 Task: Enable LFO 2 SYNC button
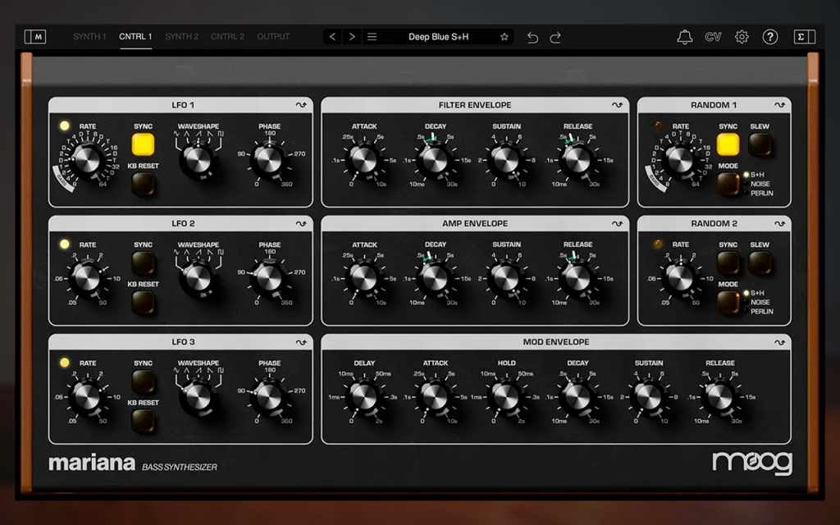(143, 263)
